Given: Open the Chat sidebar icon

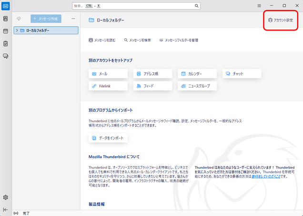Looking at the screenshot, I should pos(5,56).
